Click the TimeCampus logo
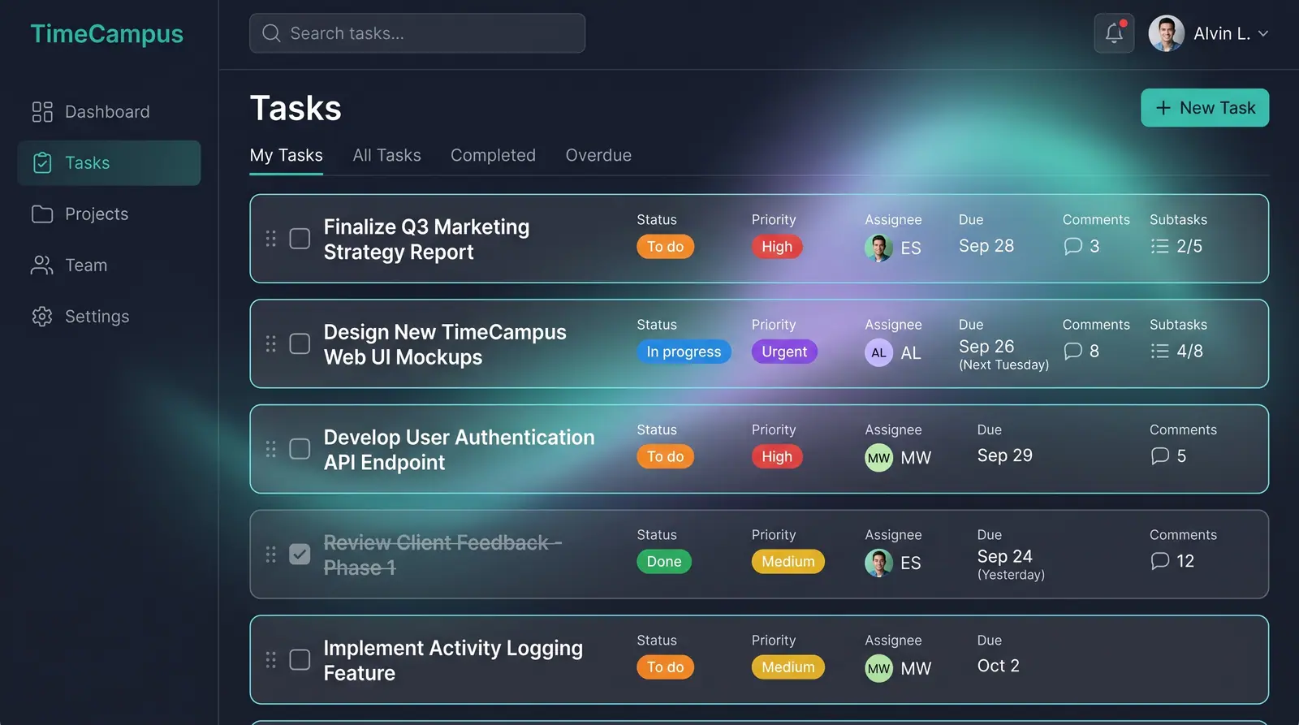The width and height of the screenshot is (1299, 725). [107, 34]
